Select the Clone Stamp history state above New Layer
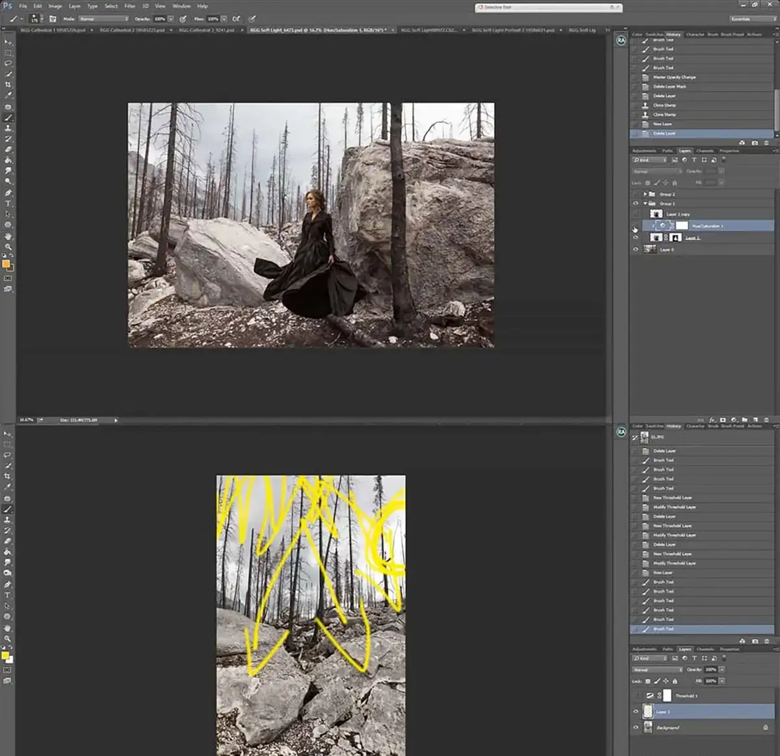Screen dimensions: 780x756 702,115
